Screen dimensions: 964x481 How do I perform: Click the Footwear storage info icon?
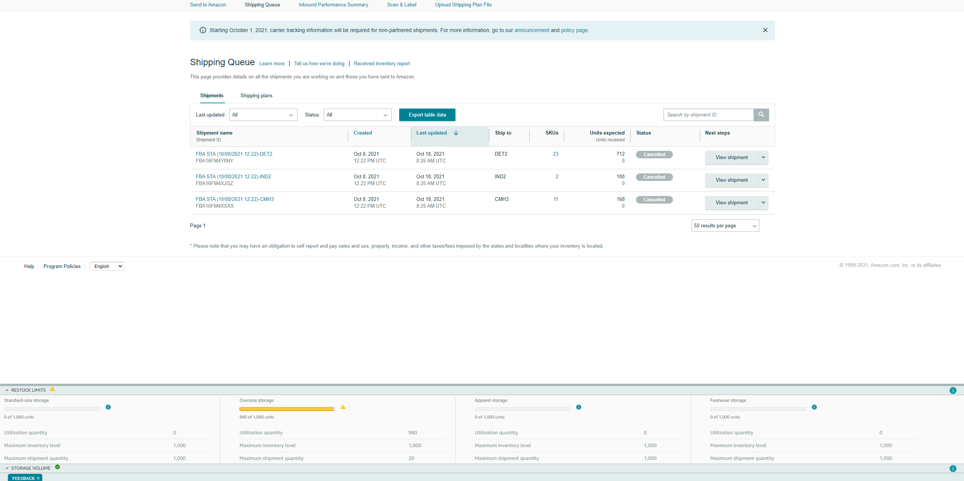point(814,407)
